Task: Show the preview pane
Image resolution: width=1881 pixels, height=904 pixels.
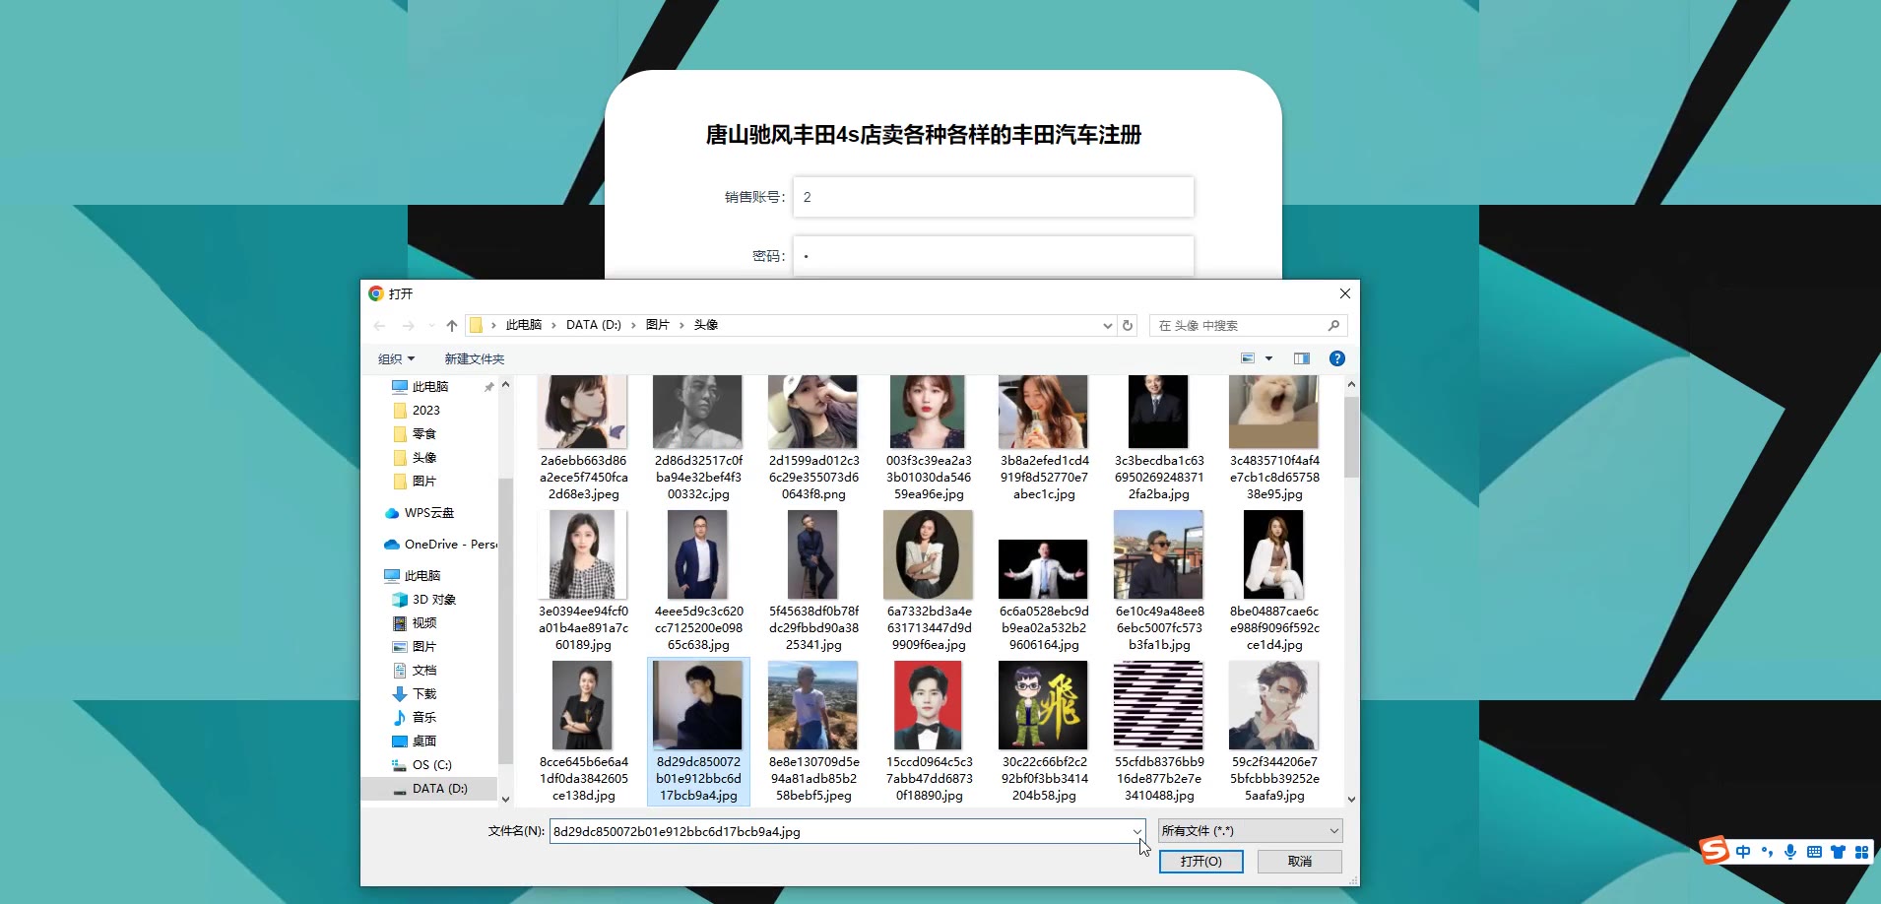Action: point(1302,358)
